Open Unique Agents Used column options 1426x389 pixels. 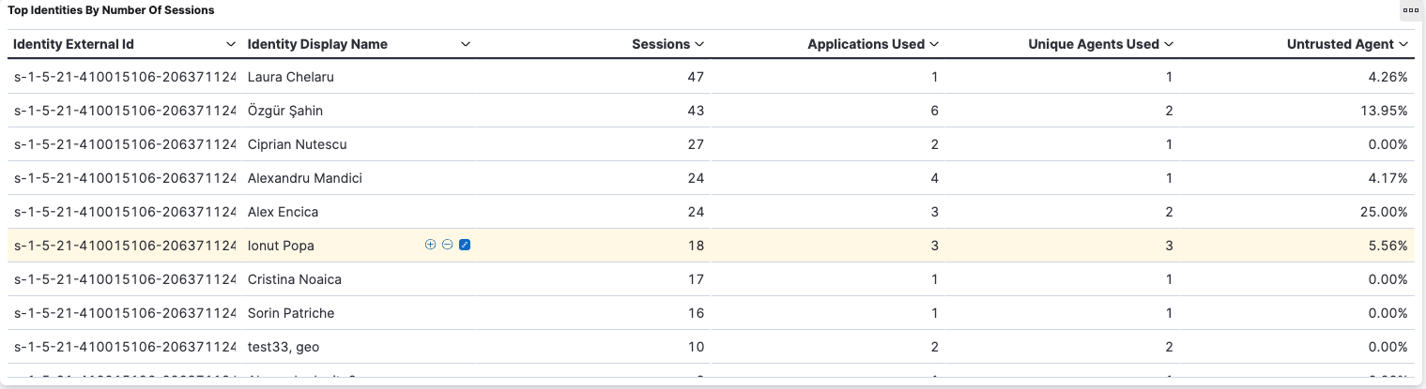click(1169, 44)
